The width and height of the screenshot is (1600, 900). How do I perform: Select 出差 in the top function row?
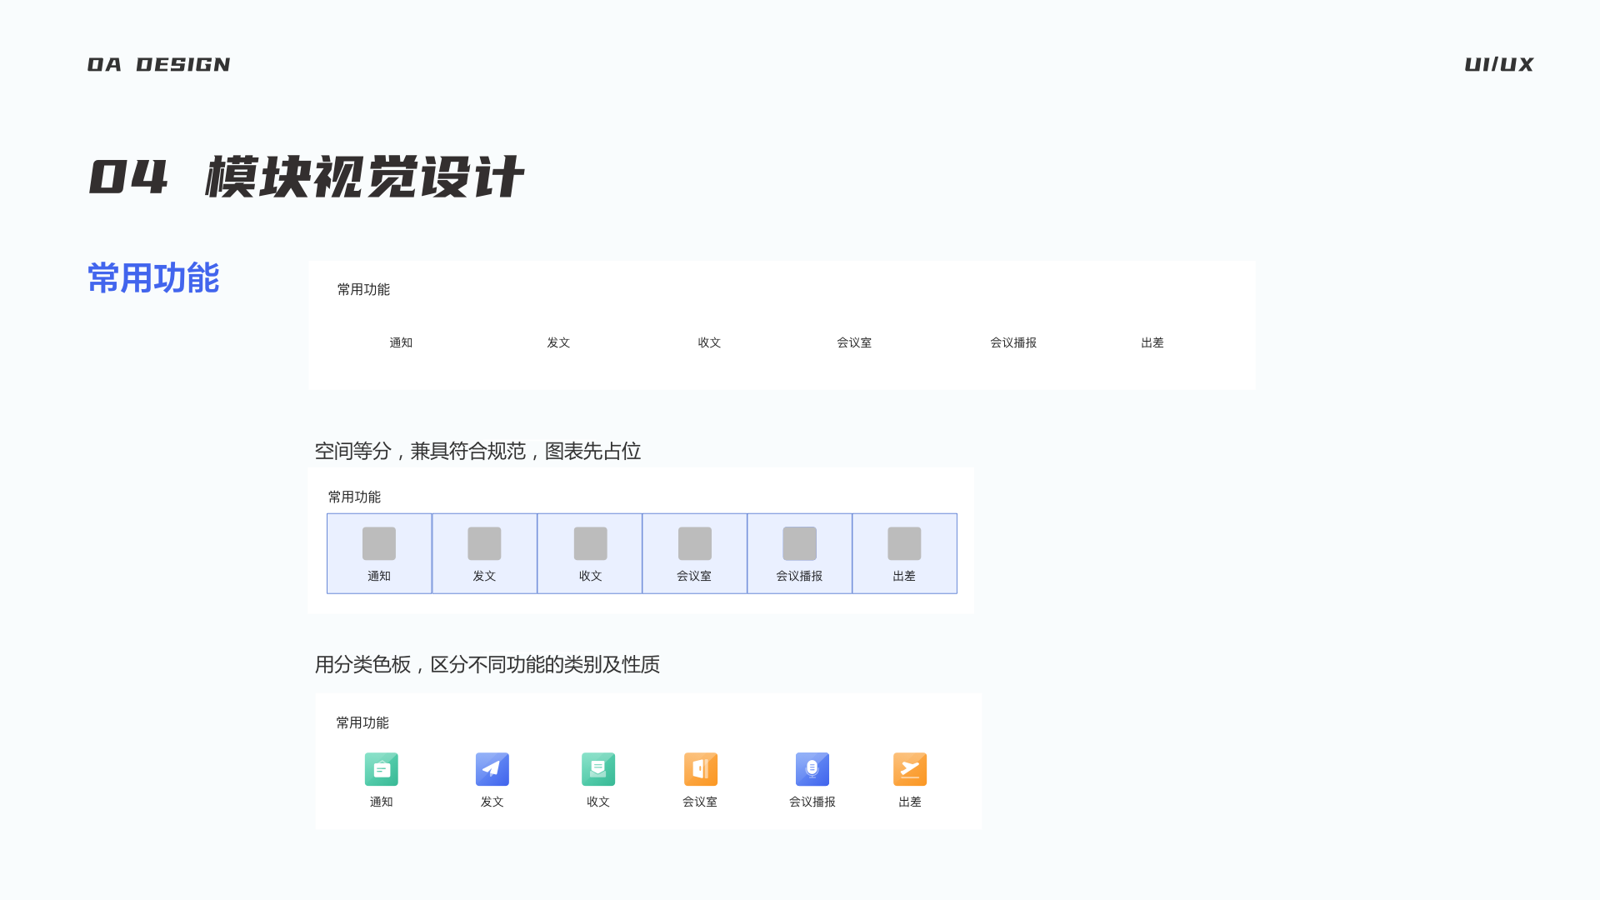click(1152, 342)
